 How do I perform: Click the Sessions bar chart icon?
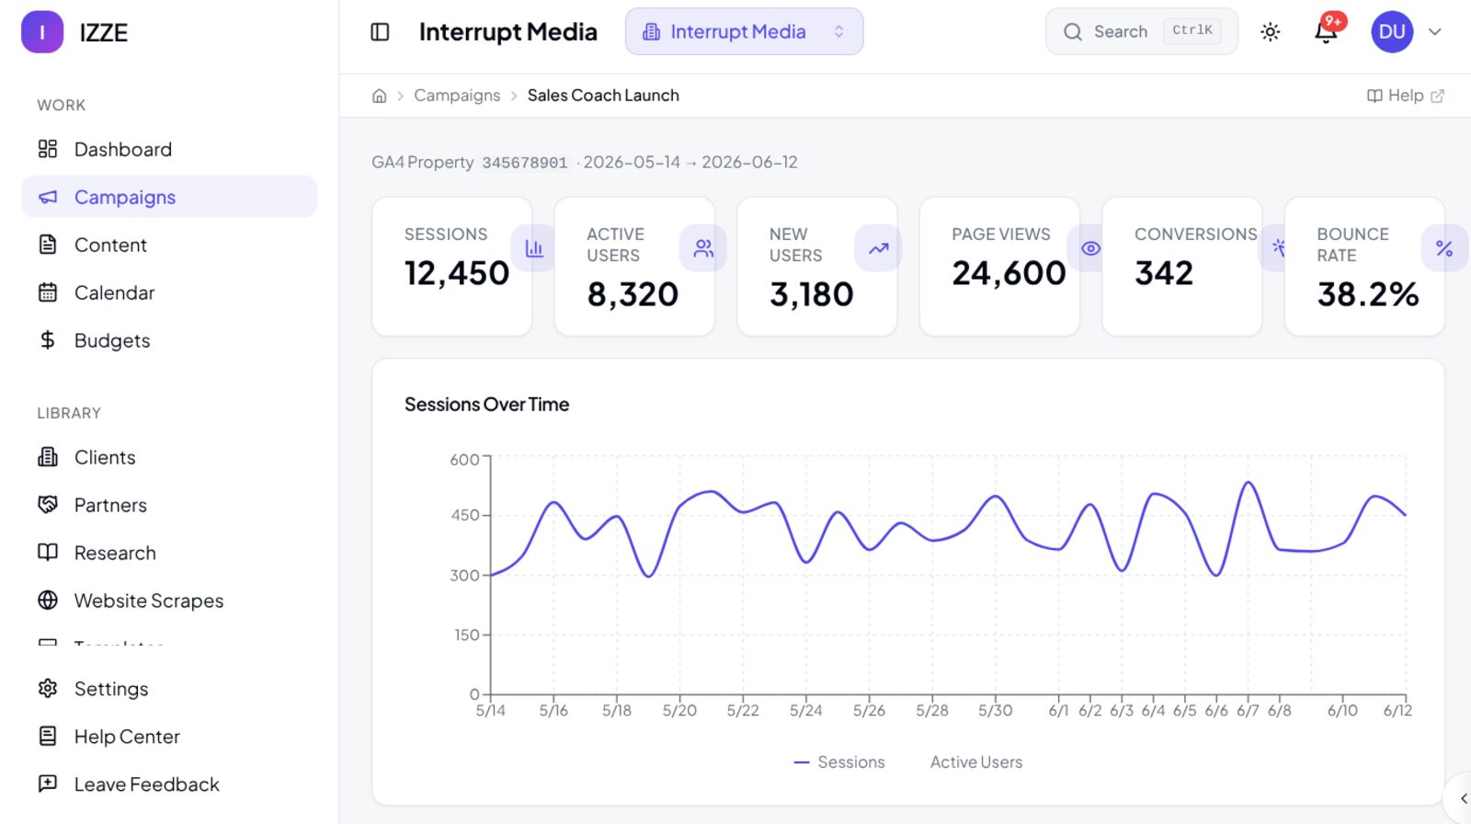(x=533, y=248)
